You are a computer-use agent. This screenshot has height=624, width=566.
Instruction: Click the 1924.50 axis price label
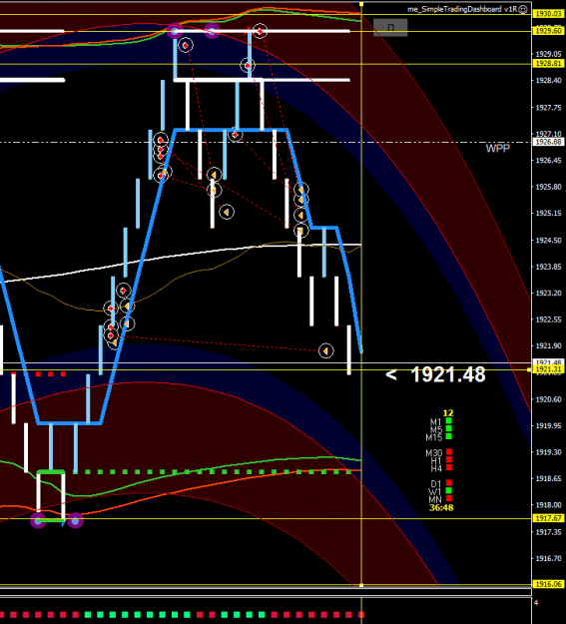548,240
